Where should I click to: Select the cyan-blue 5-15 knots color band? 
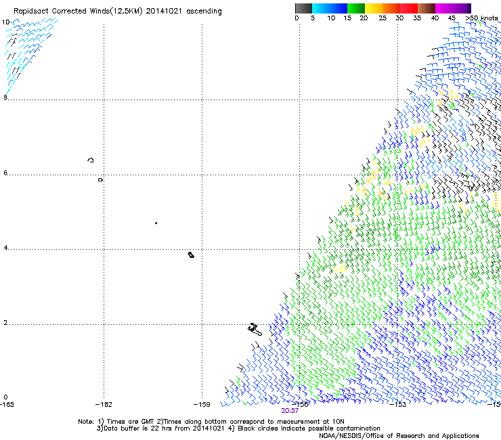(x=330, y=8)
